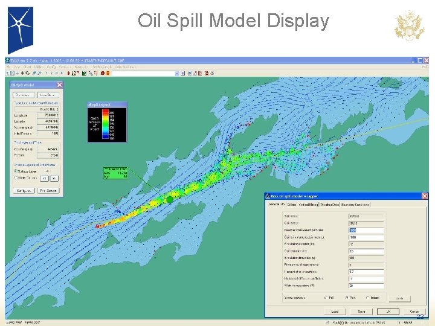Click the top-right button in Oil Spill Model panel
The height and width of the screenshot is (326, 435).
pos(48,95)
